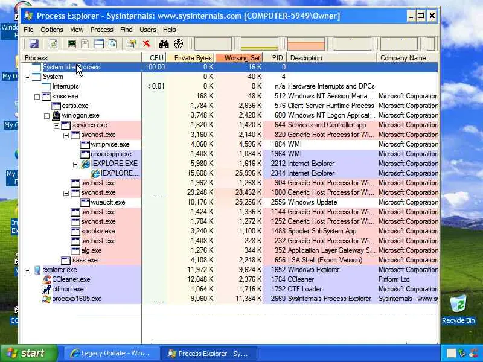Click the View DLLs/Handles toolbar icon
This screenshot has height=362, width=483.
112,44
